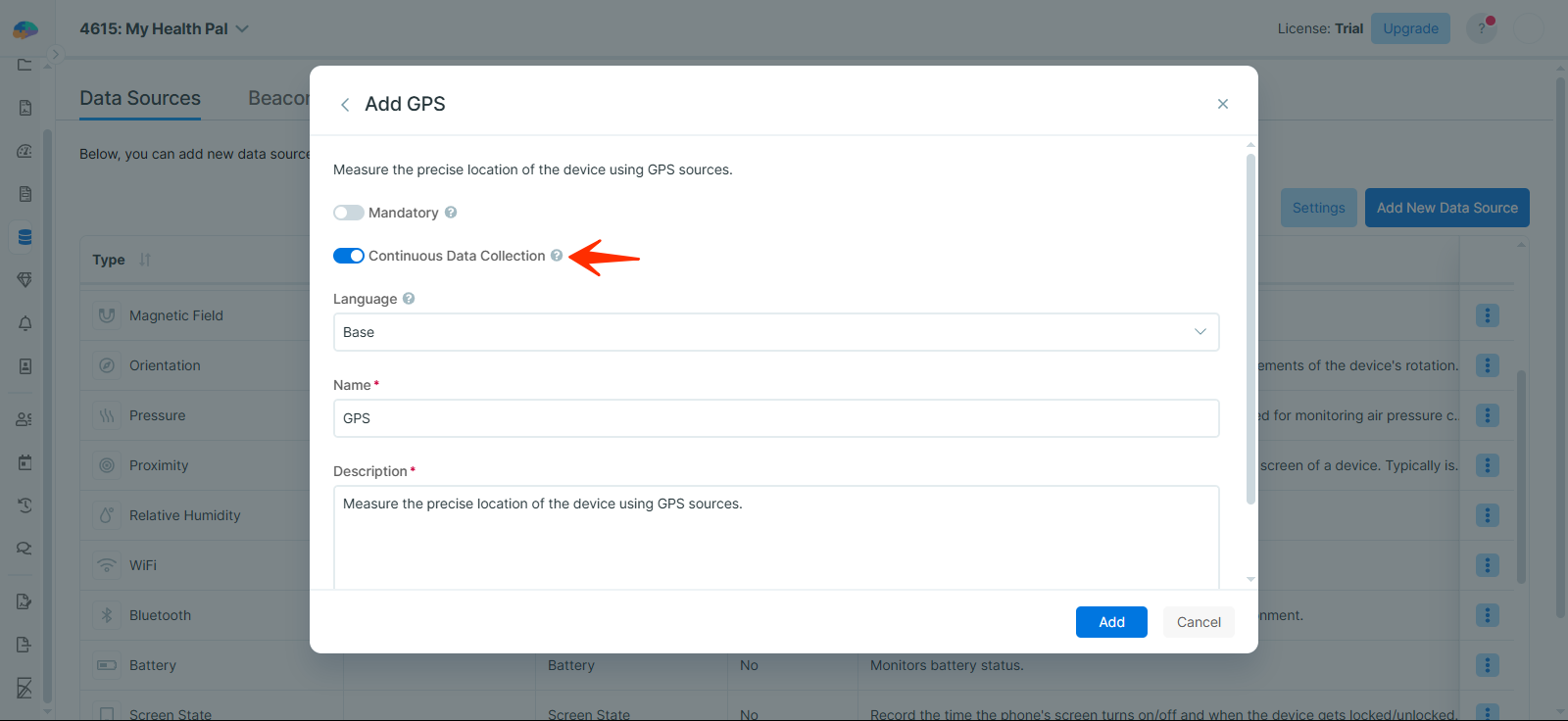Open the three-dot menu for Magnetic Field
This screenshot has height=721, width=1568.
1487,315
